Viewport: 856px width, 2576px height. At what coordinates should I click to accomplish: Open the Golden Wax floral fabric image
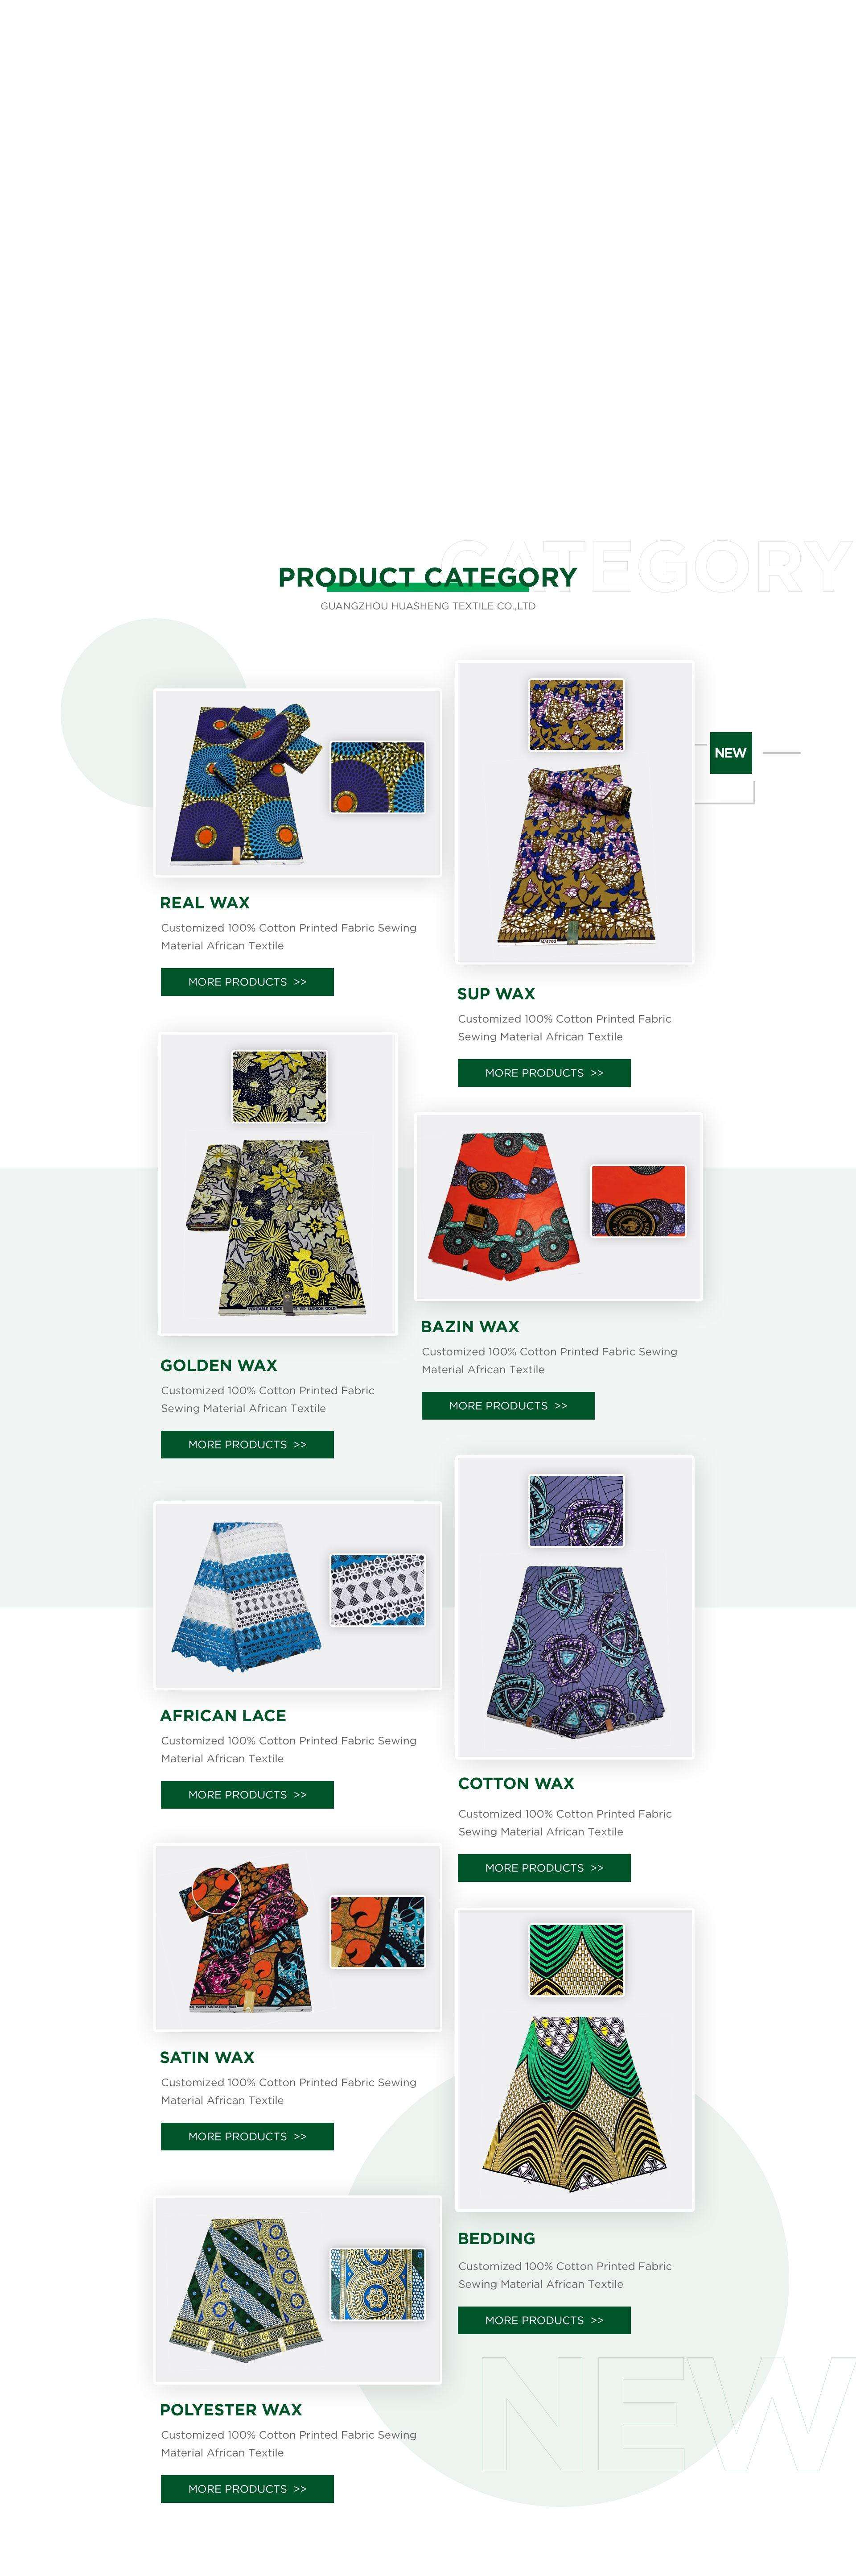click(278, 1184)
